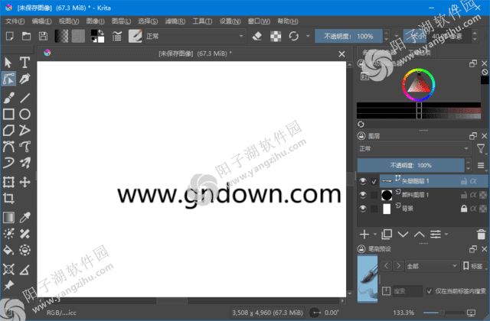The image size is (490, 321).
Task: Select the Move tool
Action: 24,182
